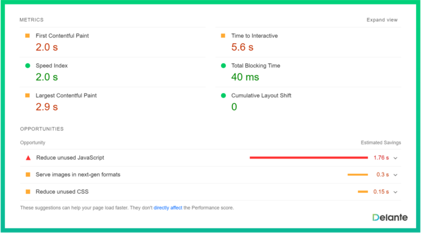Click the orange square beside Largest Contentful Paint

point(27,95)
